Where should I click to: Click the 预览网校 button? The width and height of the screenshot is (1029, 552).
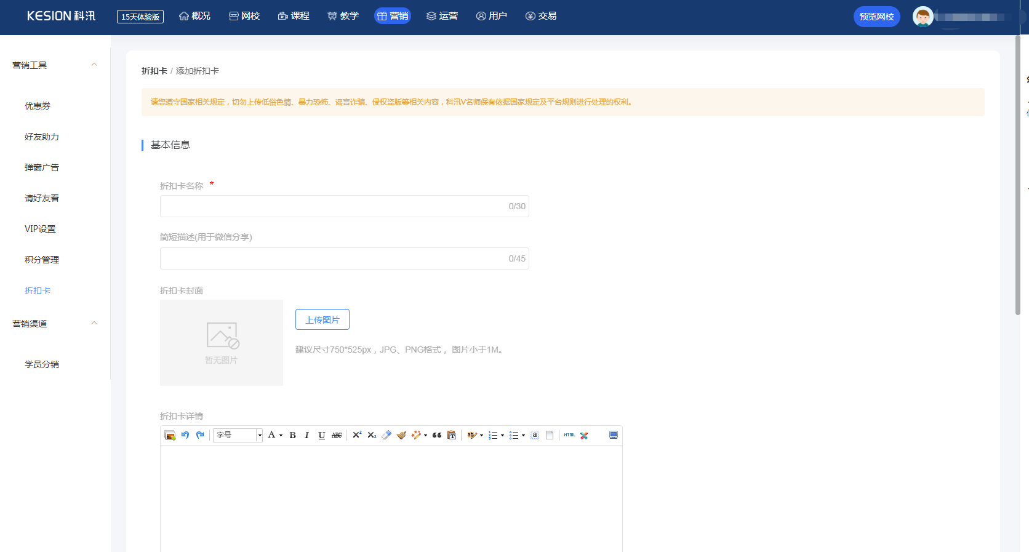(876, 17)
